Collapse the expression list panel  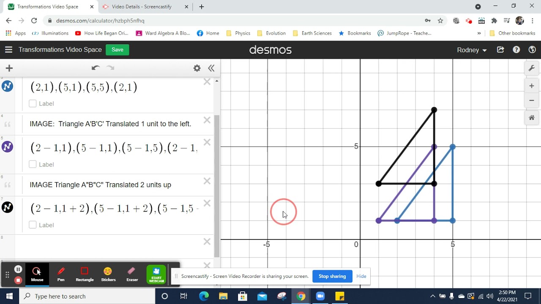point(211,68)
